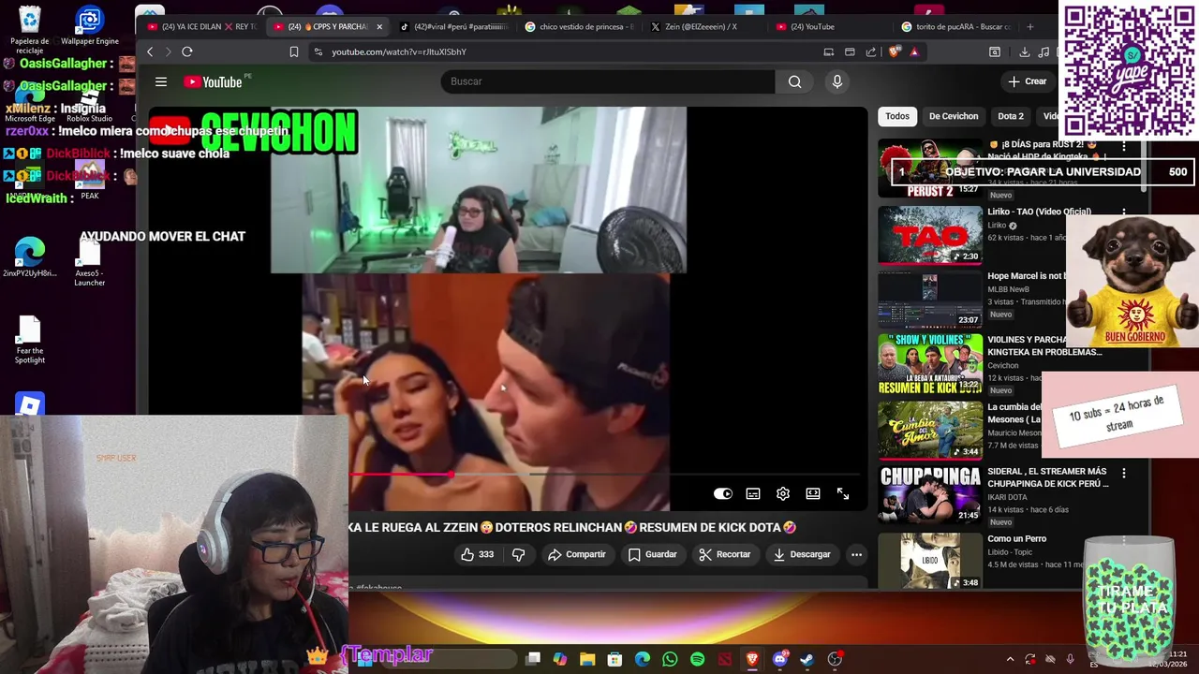
Task: Toggle subtitles in the video player
Action: pos(753,494)
